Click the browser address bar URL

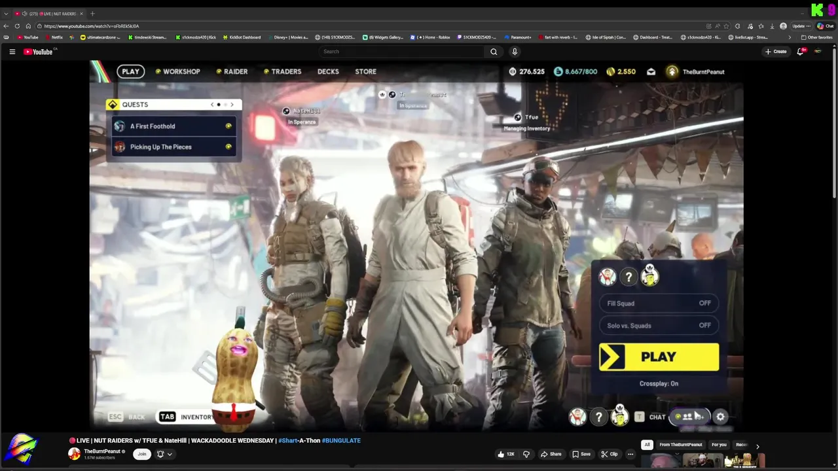pyautogui.click(x=92, y=26)
